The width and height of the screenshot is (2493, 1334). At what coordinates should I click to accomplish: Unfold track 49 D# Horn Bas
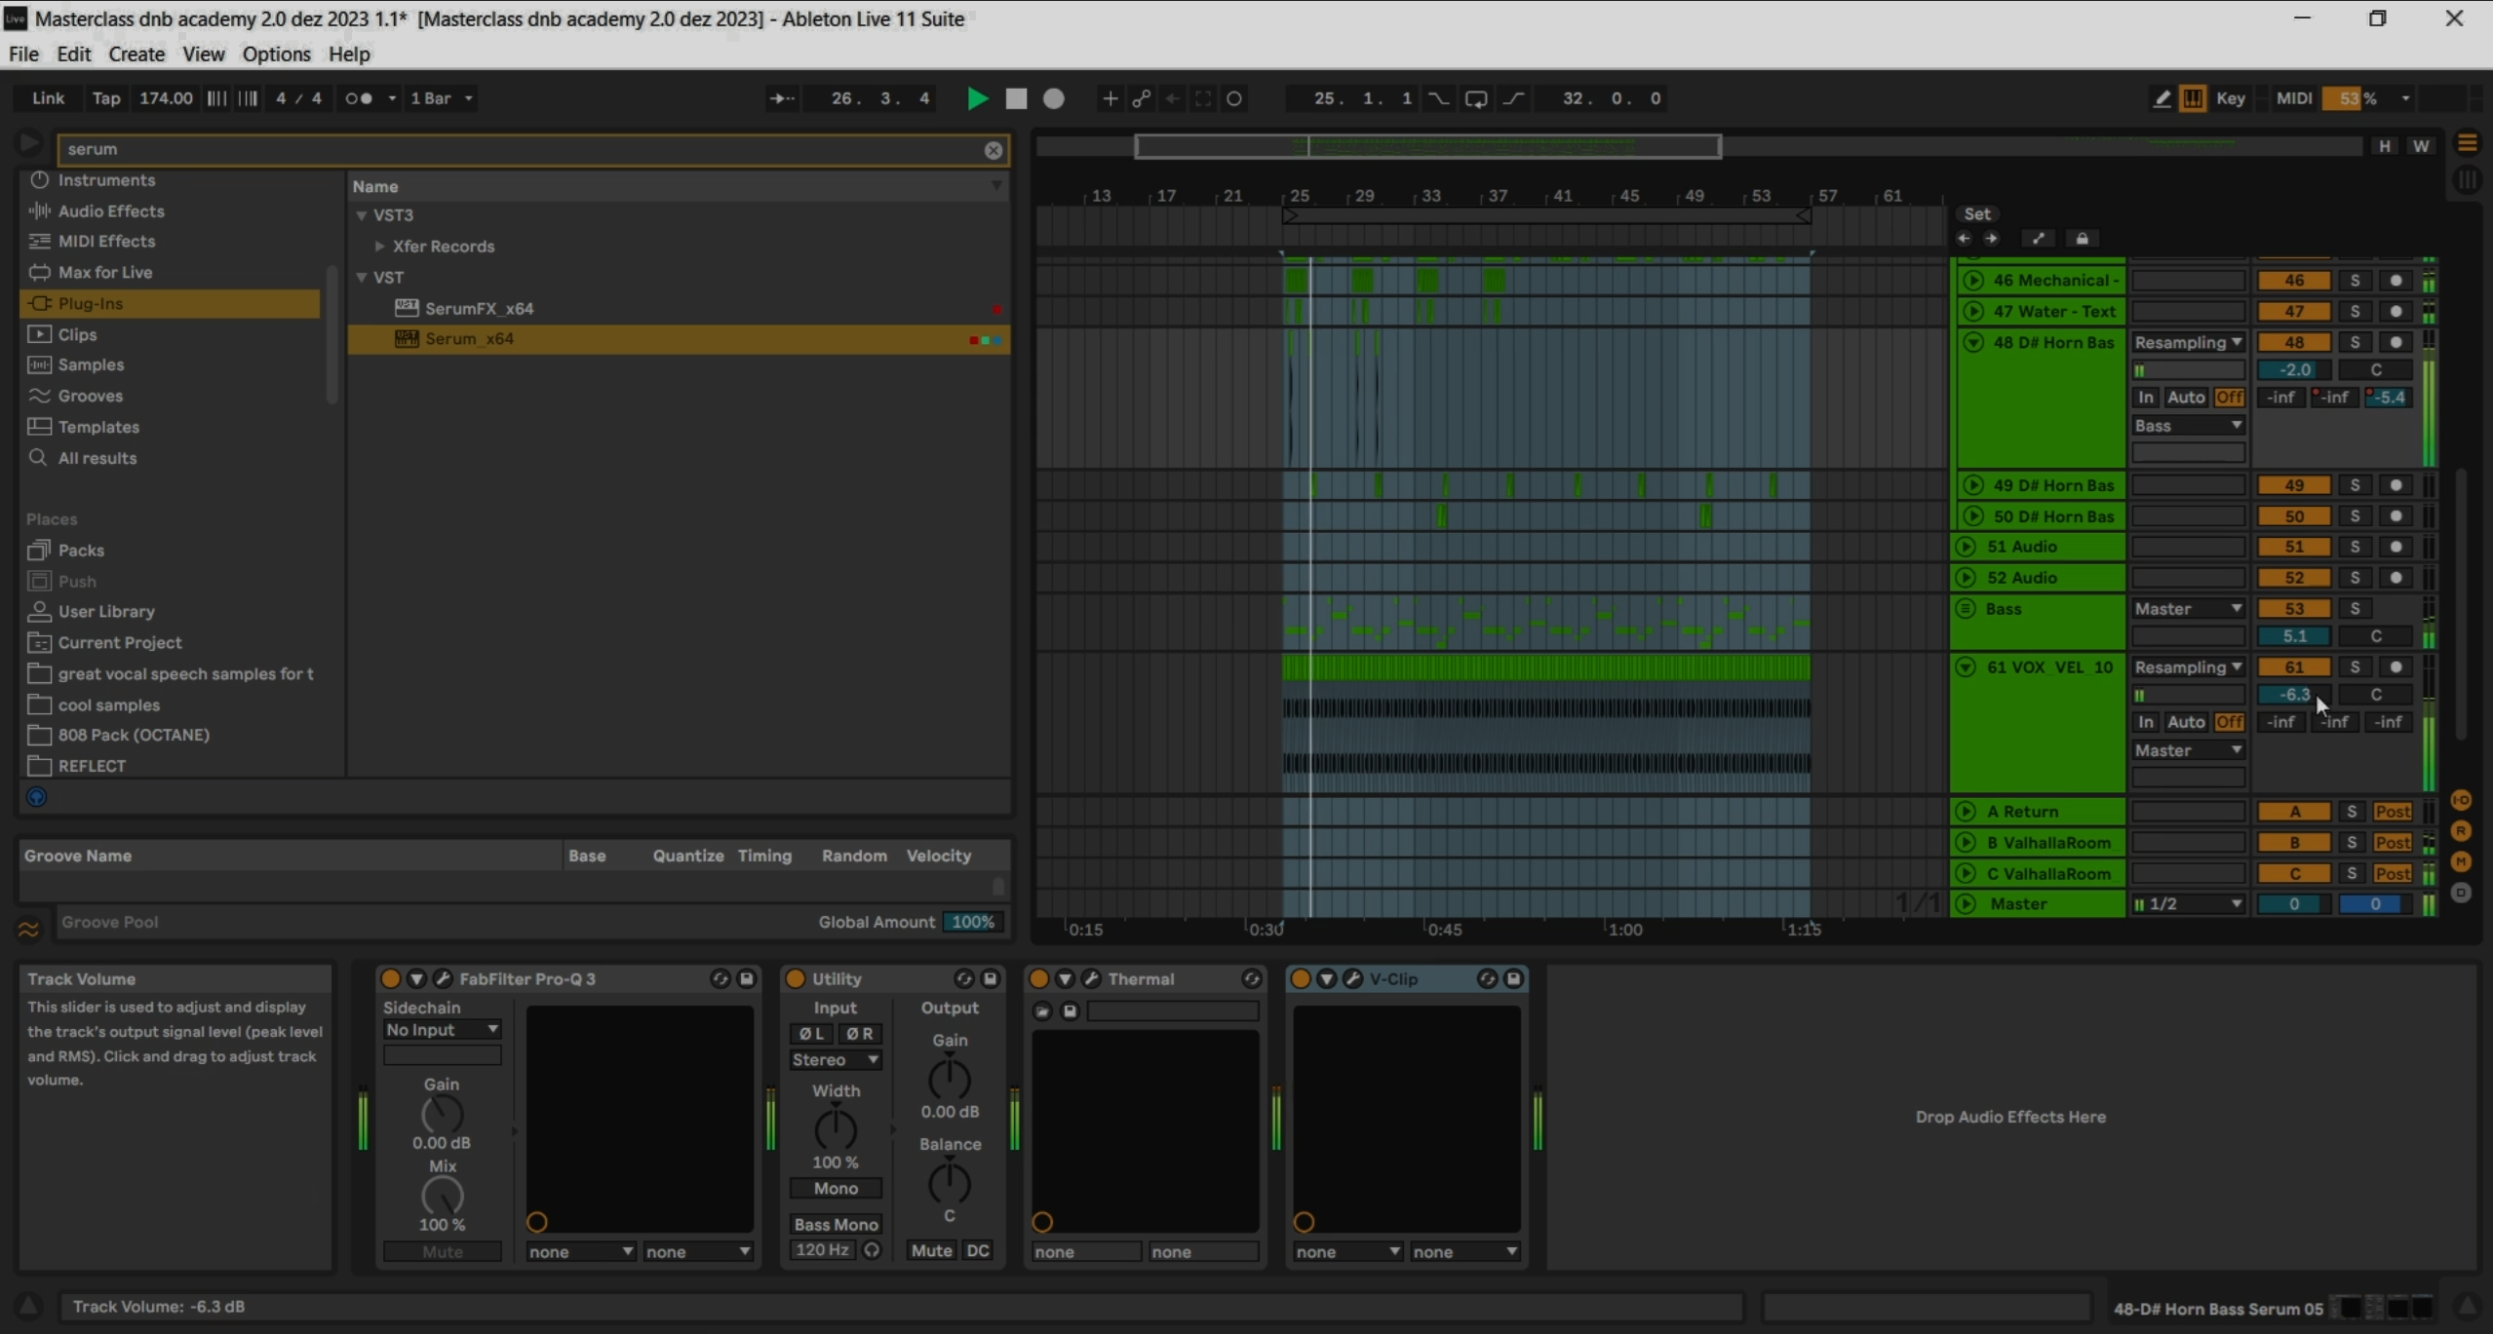1973,485
